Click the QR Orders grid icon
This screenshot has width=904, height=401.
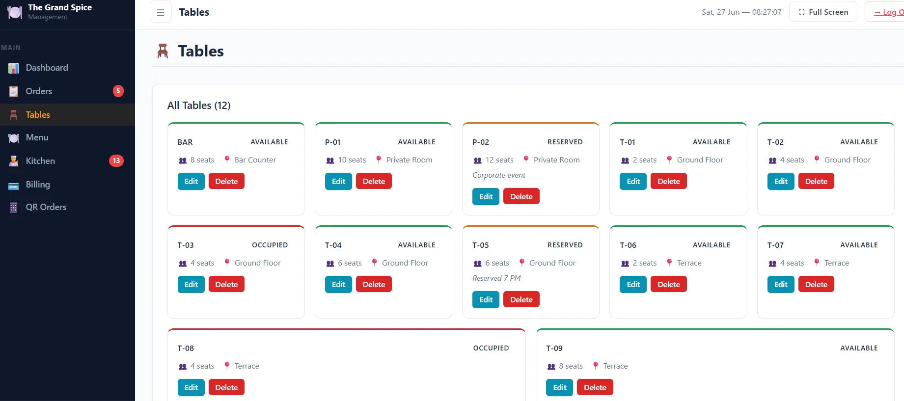(14, 208)
